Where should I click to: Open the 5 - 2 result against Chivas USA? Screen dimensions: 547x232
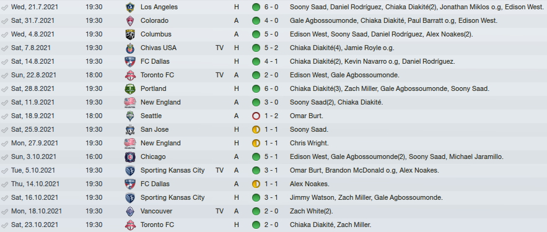(271, 48)
